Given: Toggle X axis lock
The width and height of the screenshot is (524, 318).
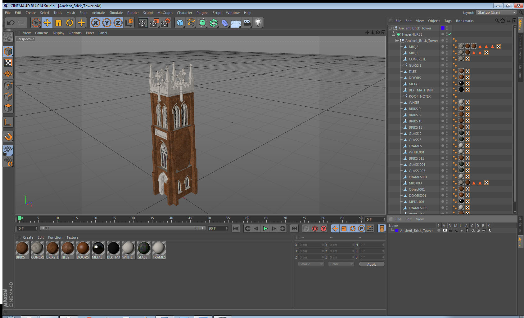Looking at the screenshot, I should pos(96,23).
